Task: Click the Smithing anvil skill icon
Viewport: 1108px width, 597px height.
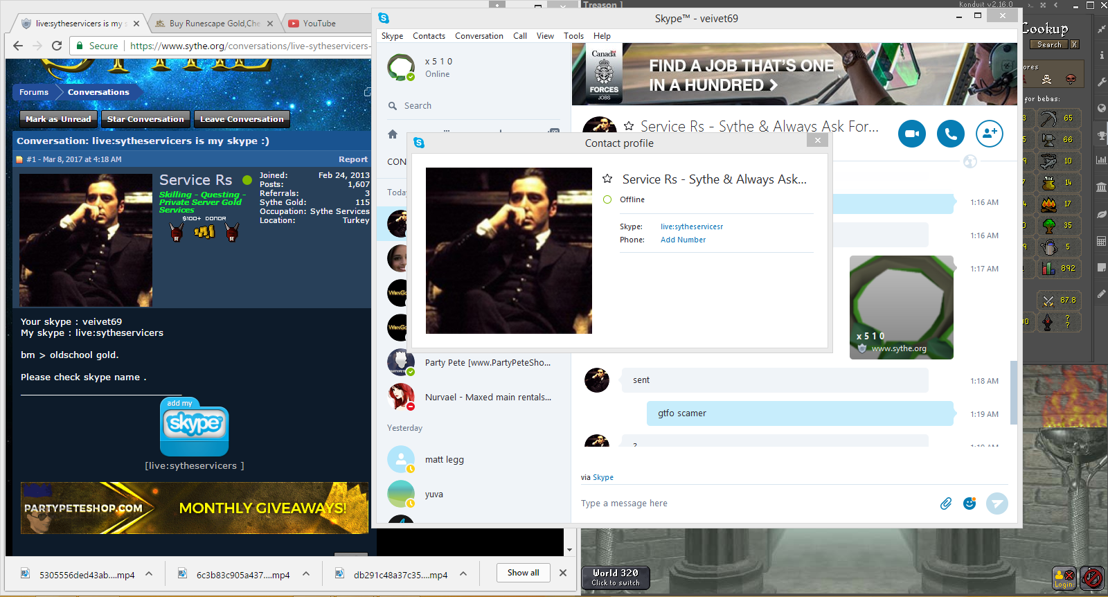Action: pos(1048,140)
